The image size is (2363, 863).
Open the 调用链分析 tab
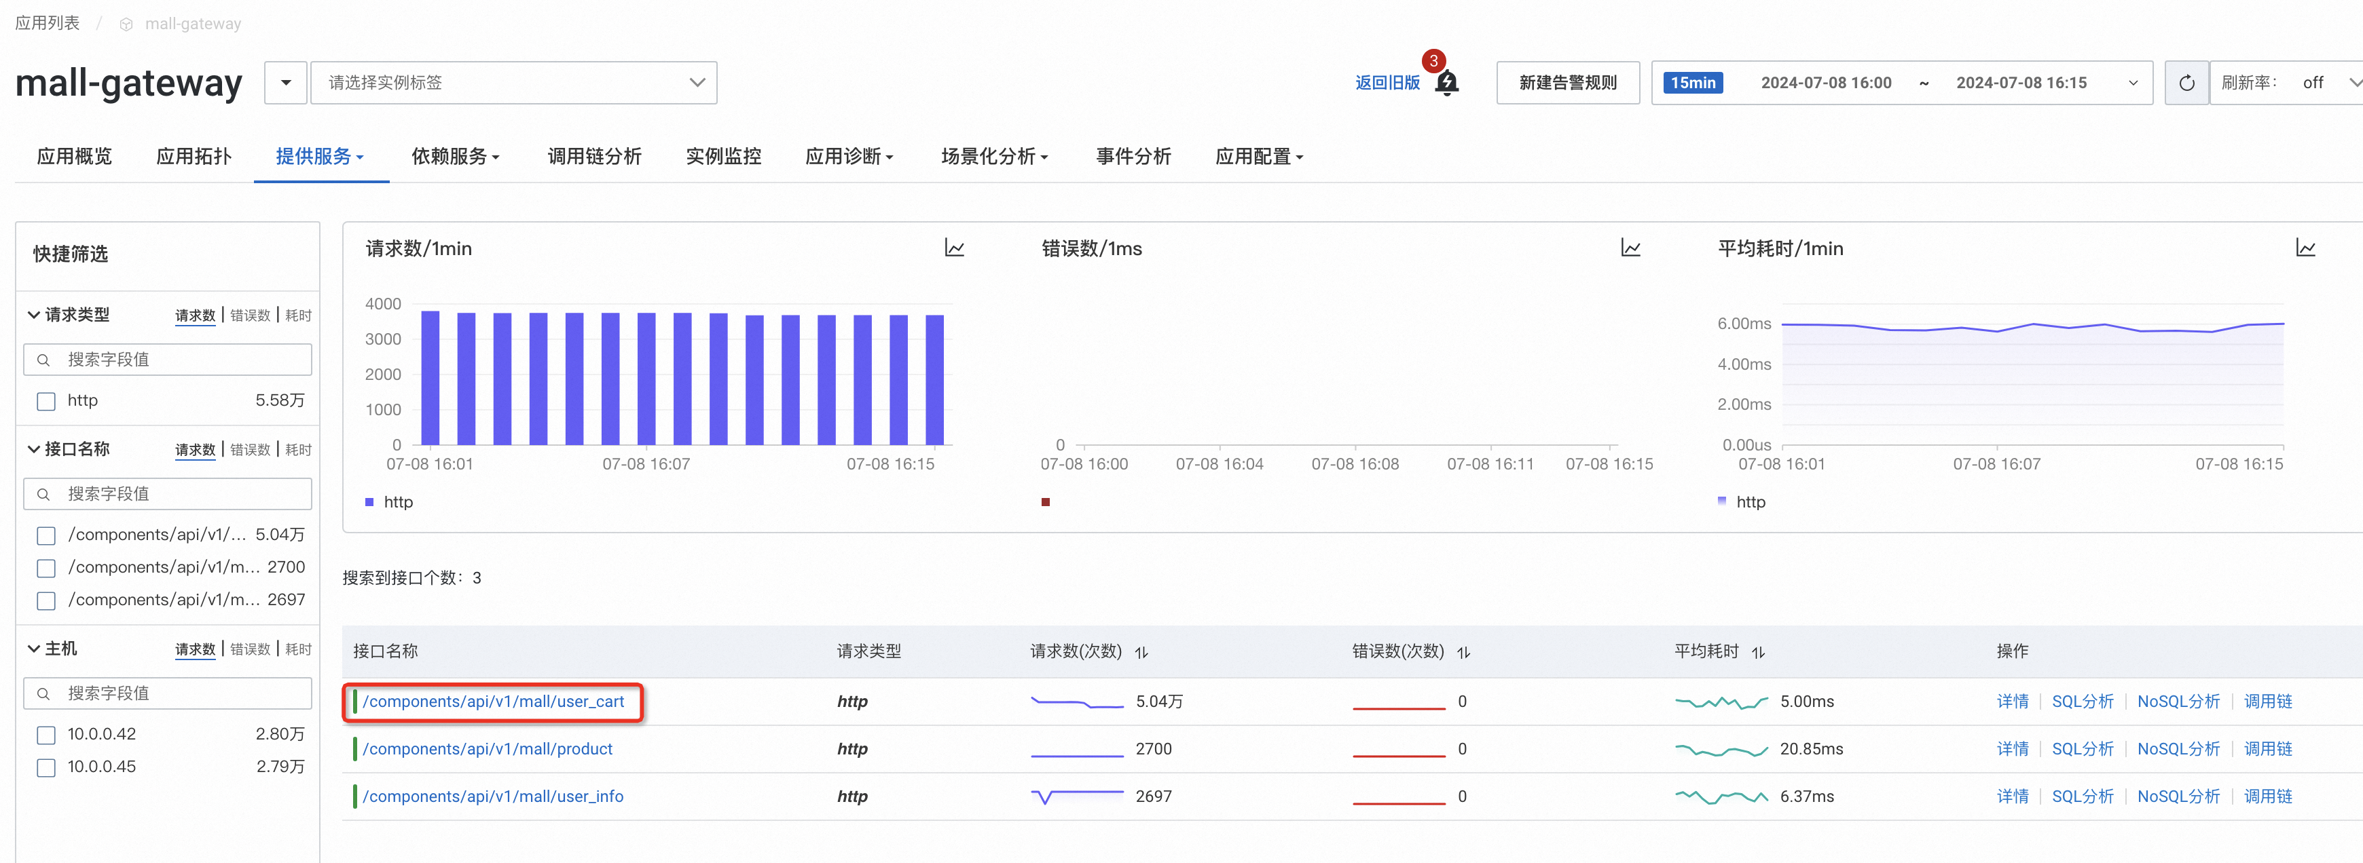pos(594,157)
